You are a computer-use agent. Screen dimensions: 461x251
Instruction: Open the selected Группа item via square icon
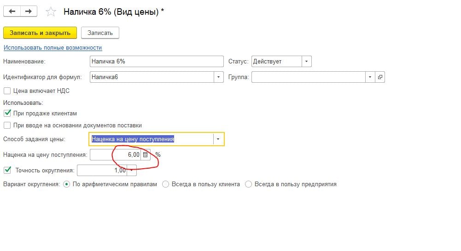point(380,77)
